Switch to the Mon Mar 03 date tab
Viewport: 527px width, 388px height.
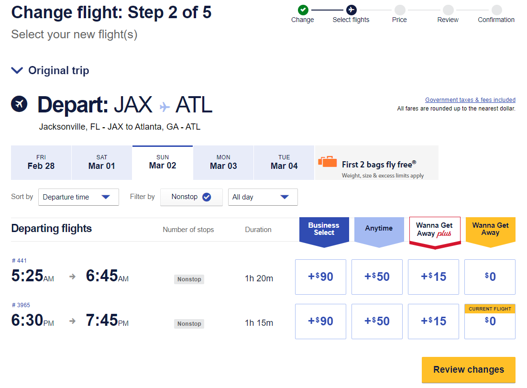pos(223,162)
